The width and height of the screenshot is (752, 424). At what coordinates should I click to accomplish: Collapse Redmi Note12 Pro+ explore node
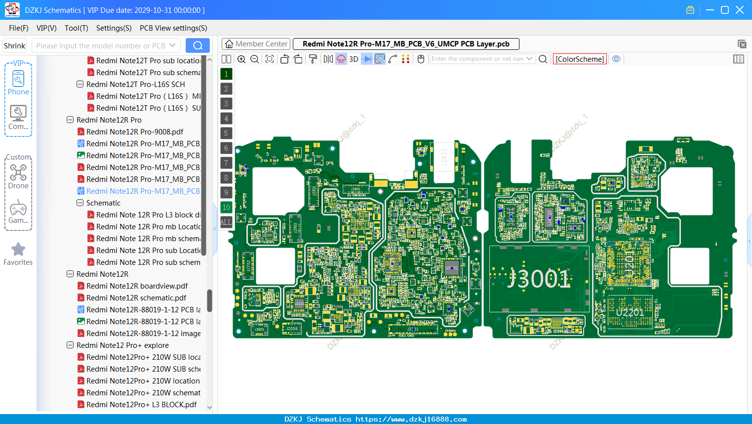point(70,345)
